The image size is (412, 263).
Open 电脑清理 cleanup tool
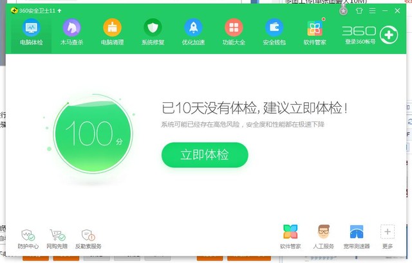pyautogui.click(x=112, y=33)
